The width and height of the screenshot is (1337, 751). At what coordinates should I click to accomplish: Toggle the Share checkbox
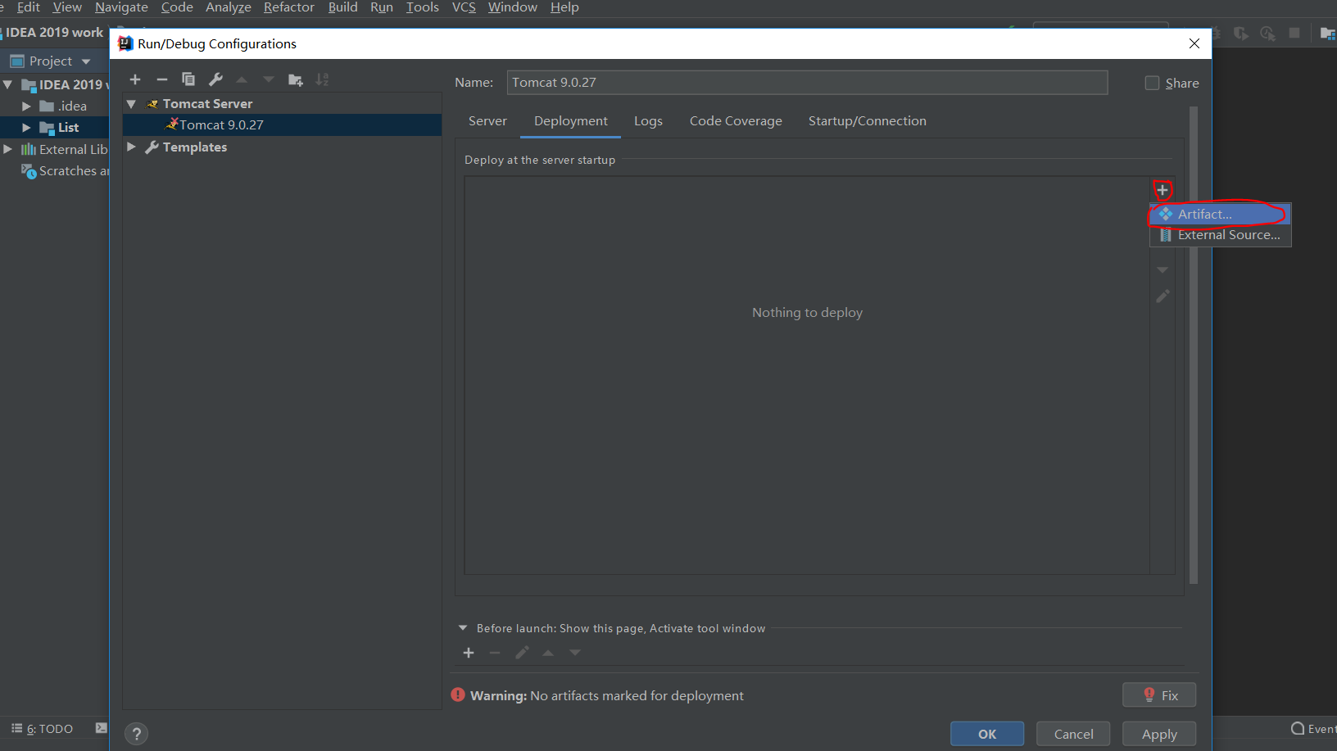pos(1152,83)
